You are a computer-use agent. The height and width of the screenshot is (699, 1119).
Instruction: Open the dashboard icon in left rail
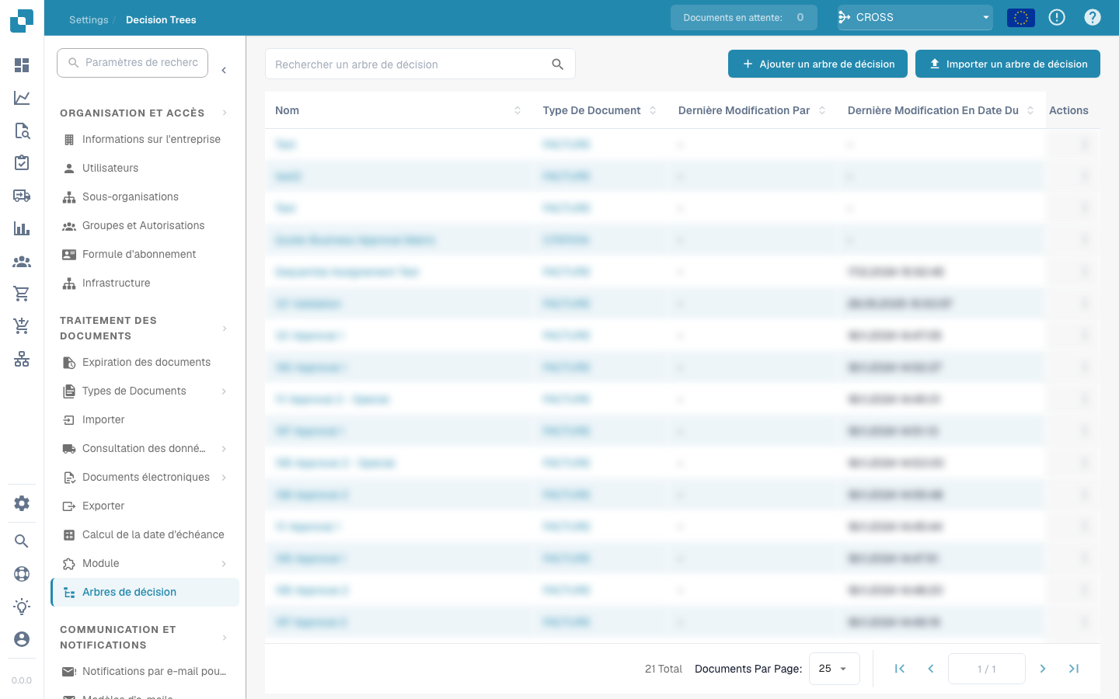point(22,65)
